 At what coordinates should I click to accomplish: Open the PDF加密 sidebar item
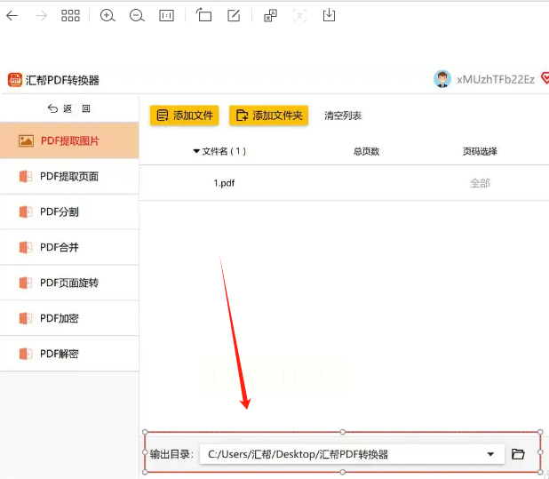(69, 318)
